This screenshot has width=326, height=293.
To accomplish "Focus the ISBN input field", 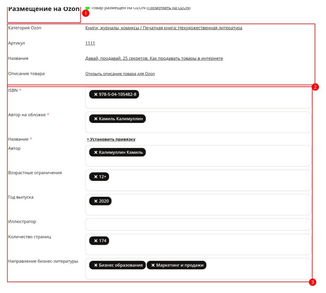I will pyautogui.click(x=198, y=98).
